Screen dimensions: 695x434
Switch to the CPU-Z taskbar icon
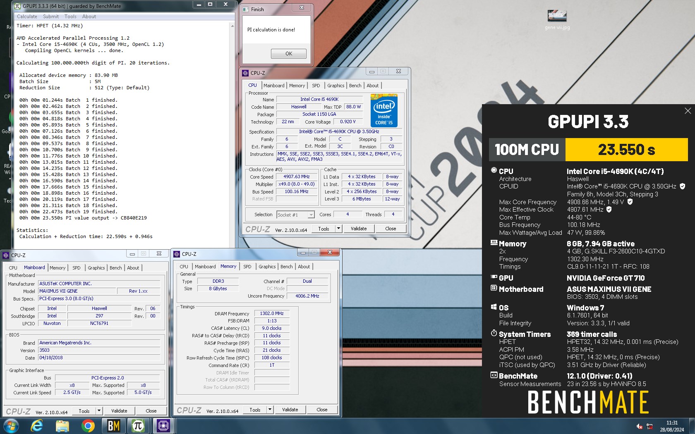pos(163,426)
